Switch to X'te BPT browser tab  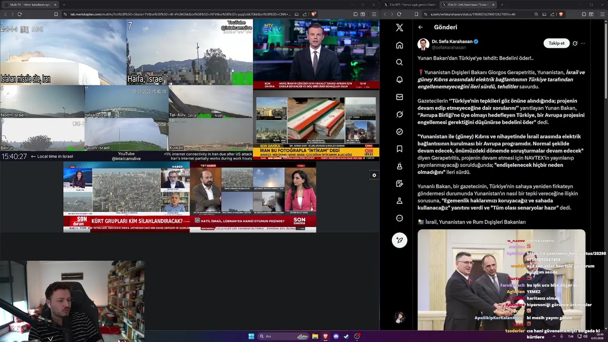tap(409, 5)
